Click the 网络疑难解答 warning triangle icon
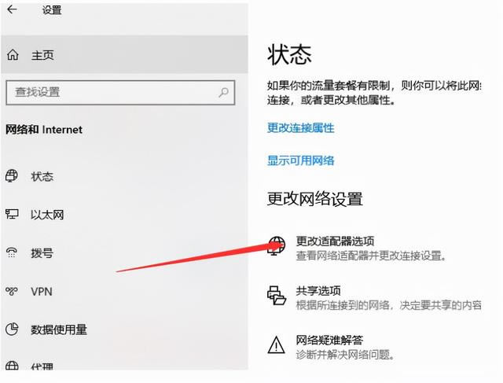The width and height of the screenshot is (503, 383). pos(276,344)
